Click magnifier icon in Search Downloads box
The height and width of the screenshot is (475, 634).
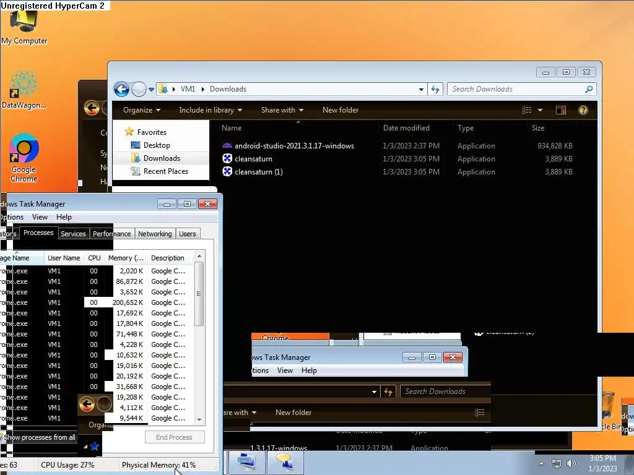[589, 89]
